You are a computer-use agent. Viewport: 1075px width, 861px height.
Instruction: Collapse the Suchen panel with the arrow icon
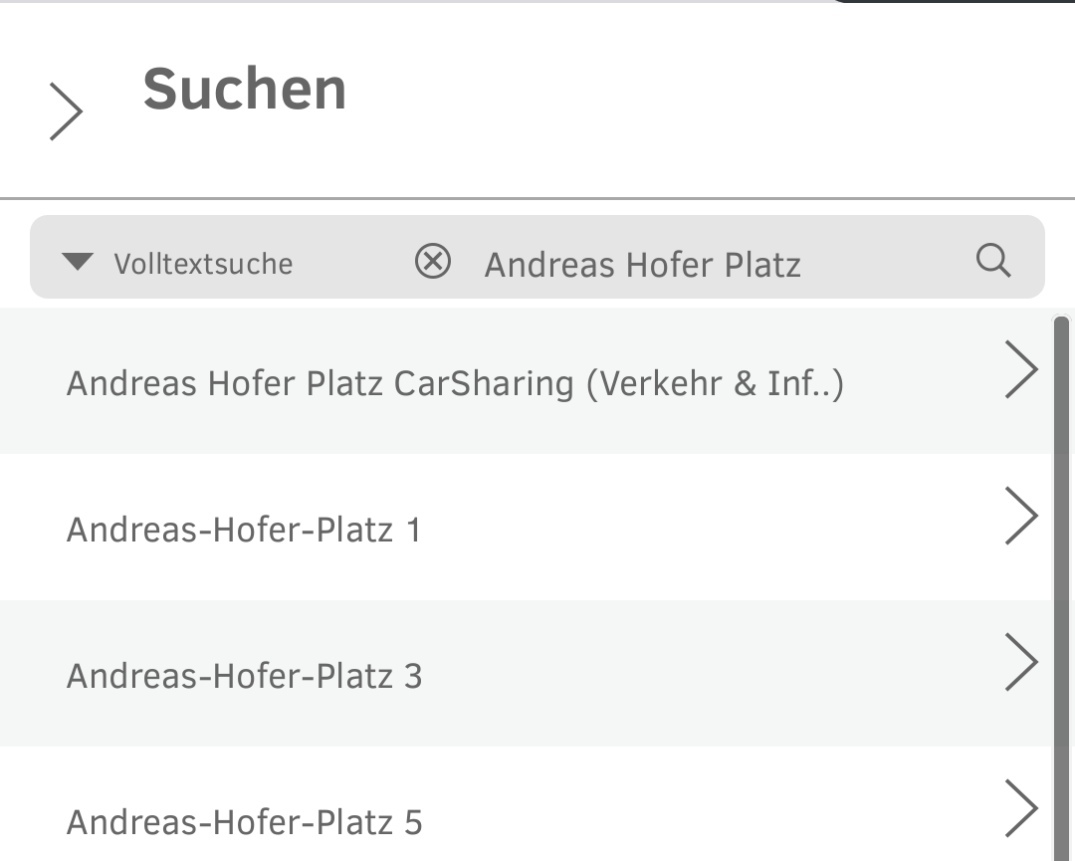click(x=67, y=109)
